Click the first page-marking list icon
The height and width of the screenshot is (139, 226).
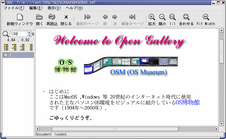click(x=6, y=47)
